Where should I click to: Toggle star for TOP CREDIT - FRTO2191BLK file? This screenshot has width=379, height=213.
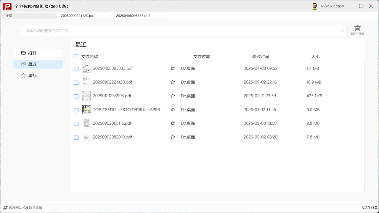tap(173, 109)
